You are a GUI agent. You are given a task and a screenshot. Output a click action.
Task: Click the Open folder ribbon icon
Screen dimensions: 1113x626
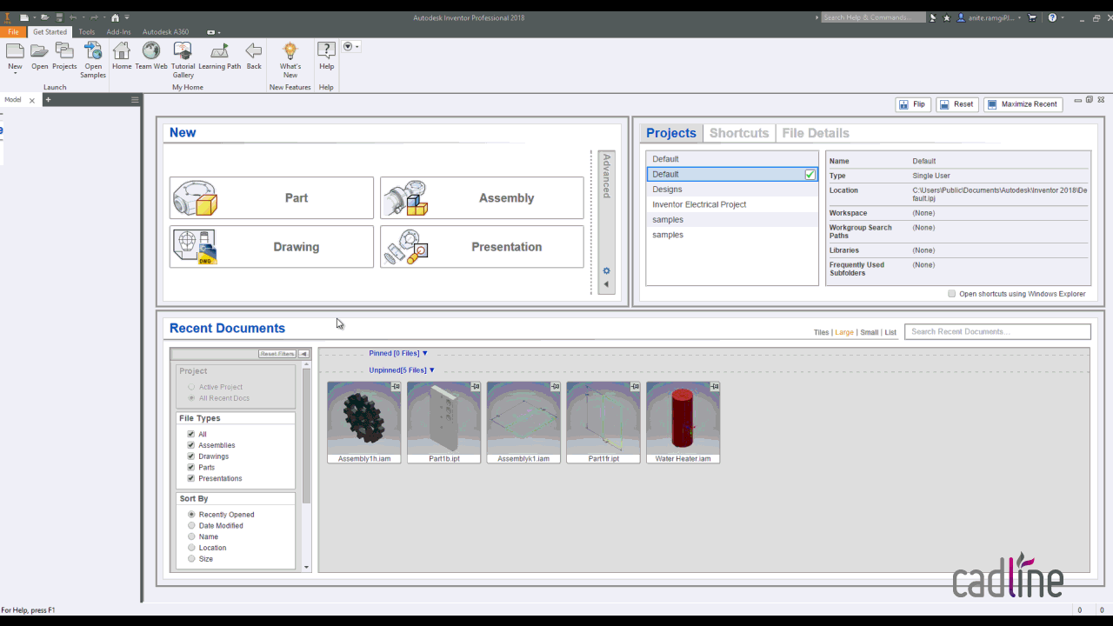click(39, 51)
